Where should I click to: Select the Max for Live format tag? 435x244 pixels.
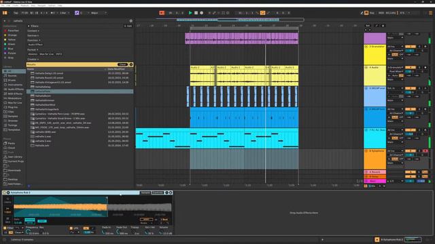click(x=47, y=54)
